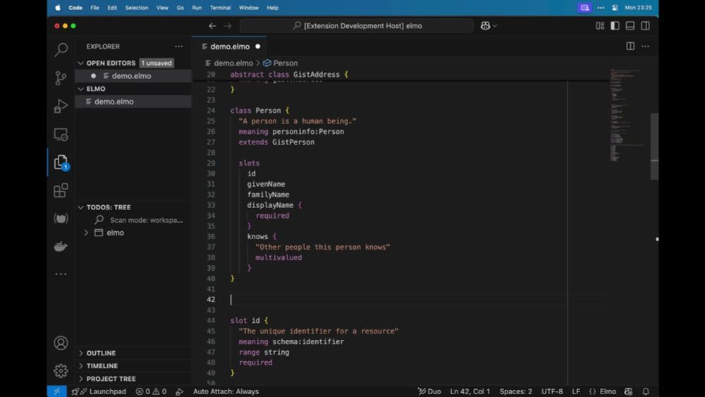This screenshot has height=397, width=705.
Task: Open errors and warnings count
Action: coord(151,391)
